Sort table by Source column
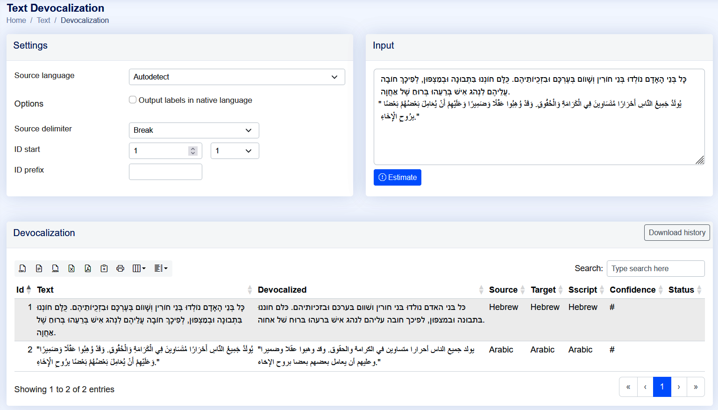Screen dimensions: 718x410 pyautogui.click(x=507, y=290)
